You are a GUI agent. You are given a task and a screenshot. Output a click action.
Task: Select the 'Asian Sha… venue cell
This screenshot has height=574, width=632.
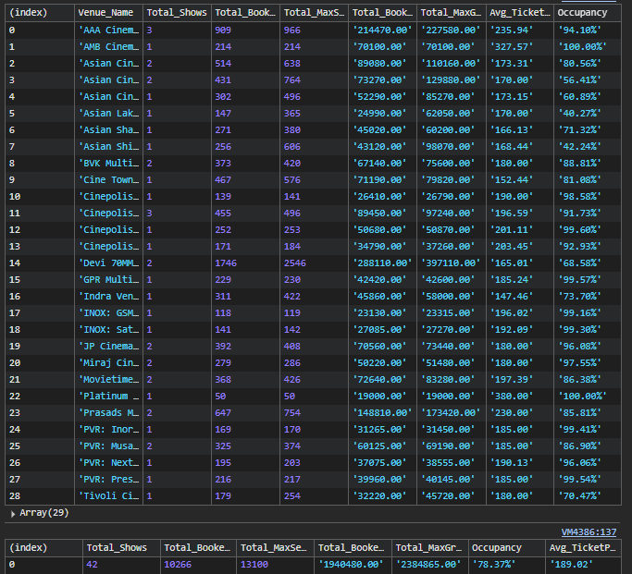click(108, 130)
